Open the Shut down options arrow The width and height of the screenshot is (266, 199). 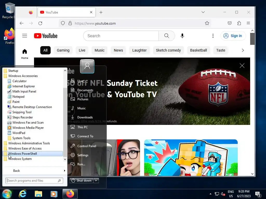(96, 181)
